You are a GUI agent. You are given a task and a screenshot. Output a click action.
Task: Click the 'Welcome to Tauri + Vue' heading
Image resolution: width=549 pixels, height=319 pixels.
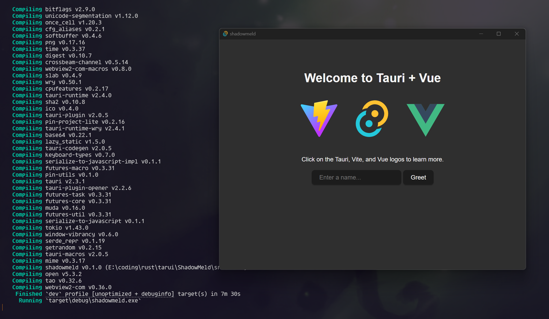[372, 78]
